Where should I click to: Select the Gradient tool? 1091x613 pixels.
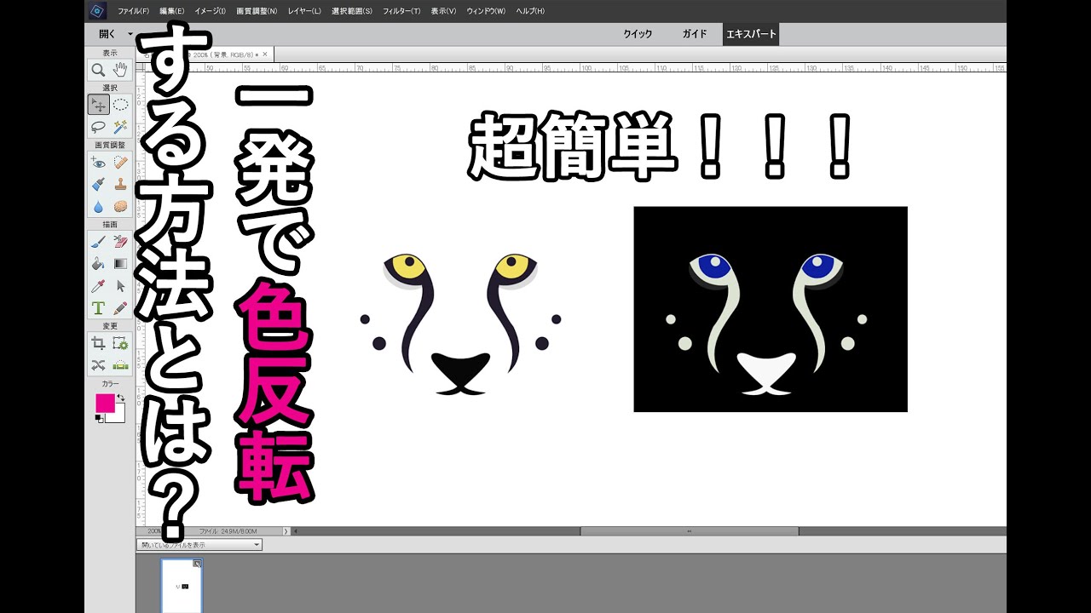pos(120,261)
